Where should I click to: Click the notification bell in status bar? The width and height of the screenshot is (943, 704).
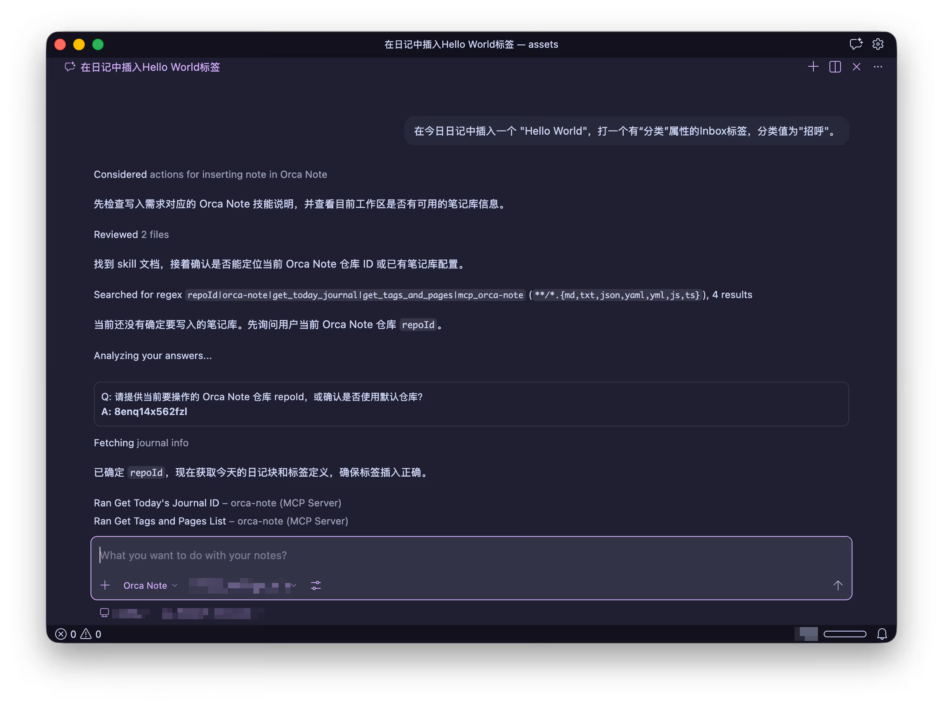(882, 634)
